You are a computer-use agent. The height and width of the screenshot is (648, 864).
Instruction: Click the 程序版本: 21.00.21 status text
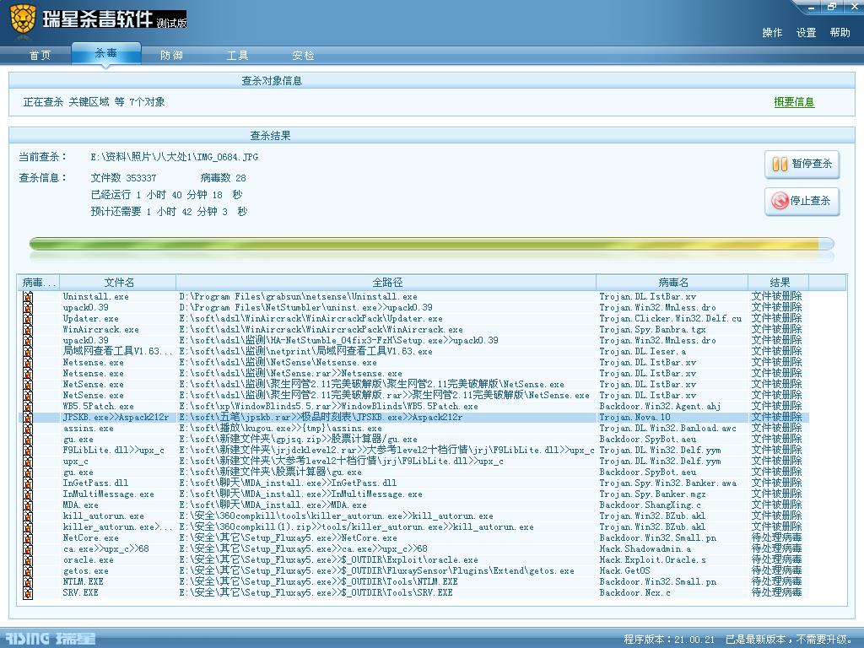669,640
